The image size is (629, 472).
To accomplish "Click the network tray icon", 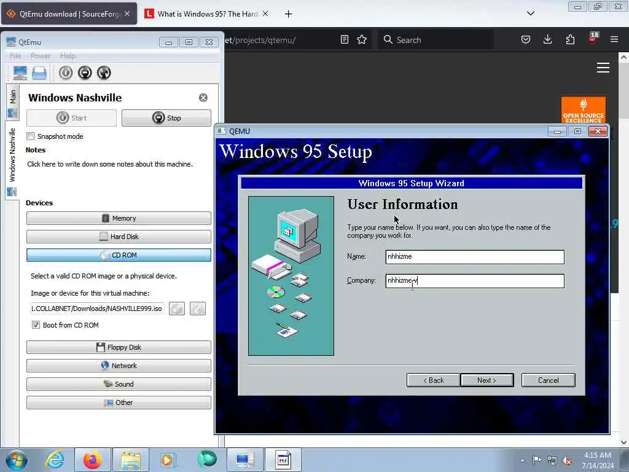I will point(552,460).
